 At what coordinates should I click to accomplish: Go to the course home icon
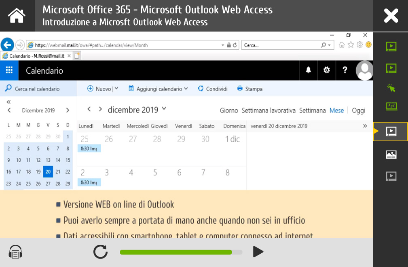click(x=17, y=16)
